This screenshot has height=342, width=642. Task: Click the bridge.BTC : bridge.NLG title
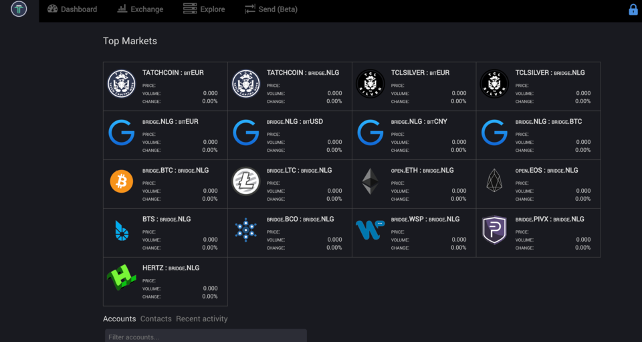coord(175,170)
